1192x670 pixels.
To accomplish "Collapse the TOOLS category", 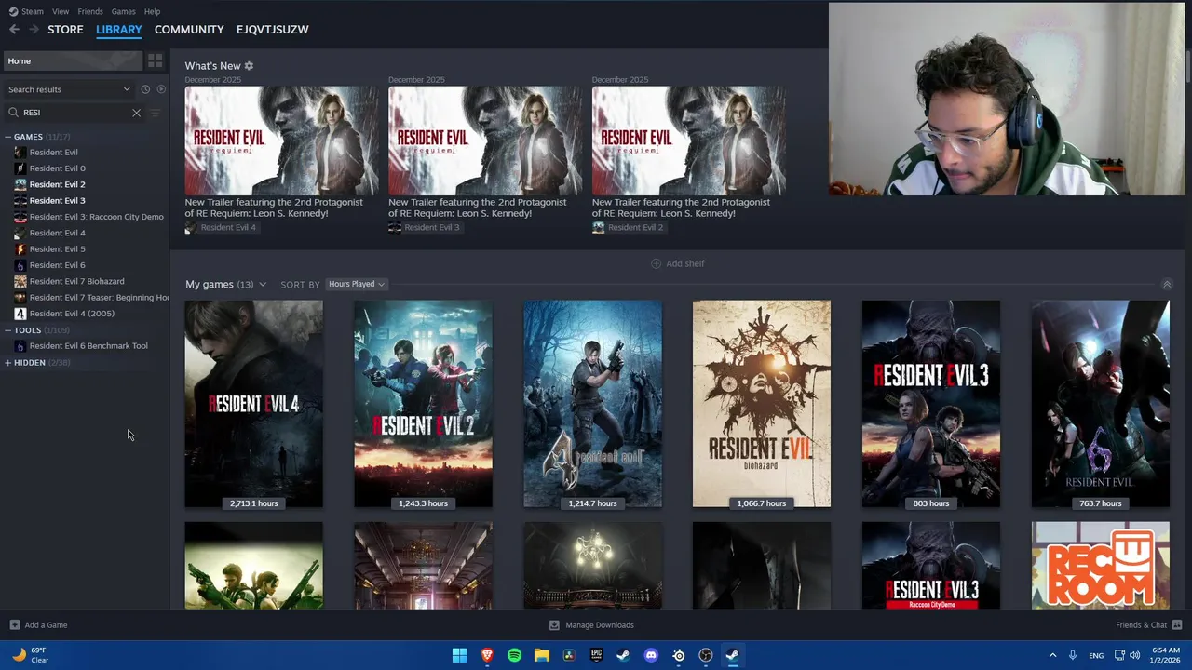I will pyautogui.click(x=7, y=330).
